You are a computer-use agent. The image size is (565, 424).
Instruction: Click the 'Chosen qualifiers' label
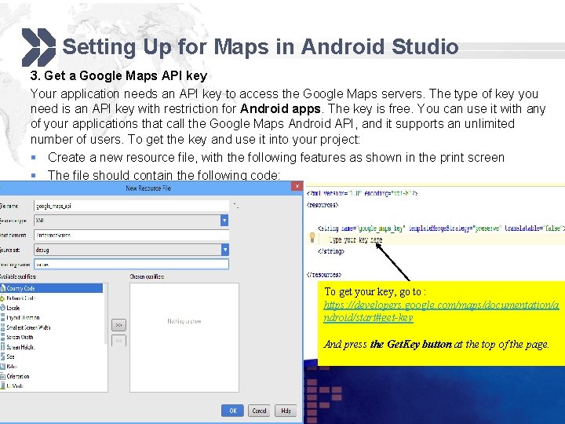click(147, 276)
